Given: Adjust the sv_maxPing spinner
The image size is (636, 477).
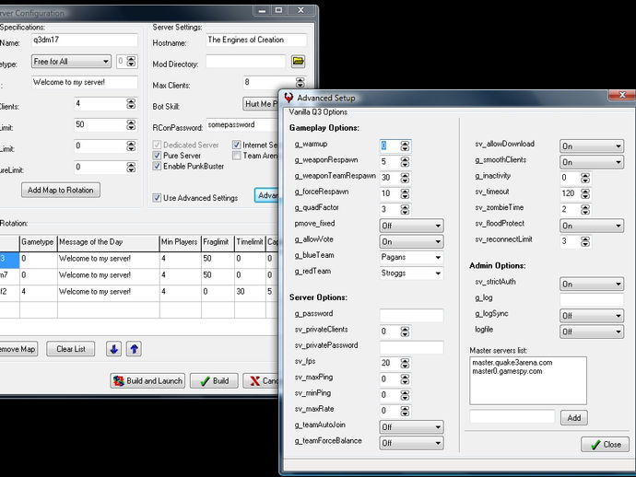Looking at the screenshot, I should click(x=405, y=379).
